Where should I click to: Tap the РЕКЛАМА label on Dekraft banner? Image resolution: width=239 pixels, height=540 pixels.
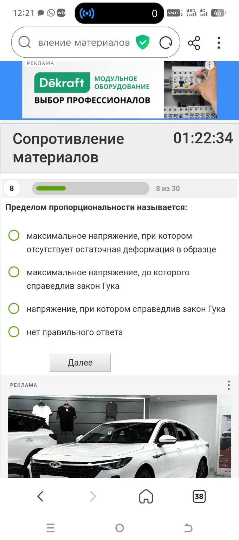click(x=41, y=63)
